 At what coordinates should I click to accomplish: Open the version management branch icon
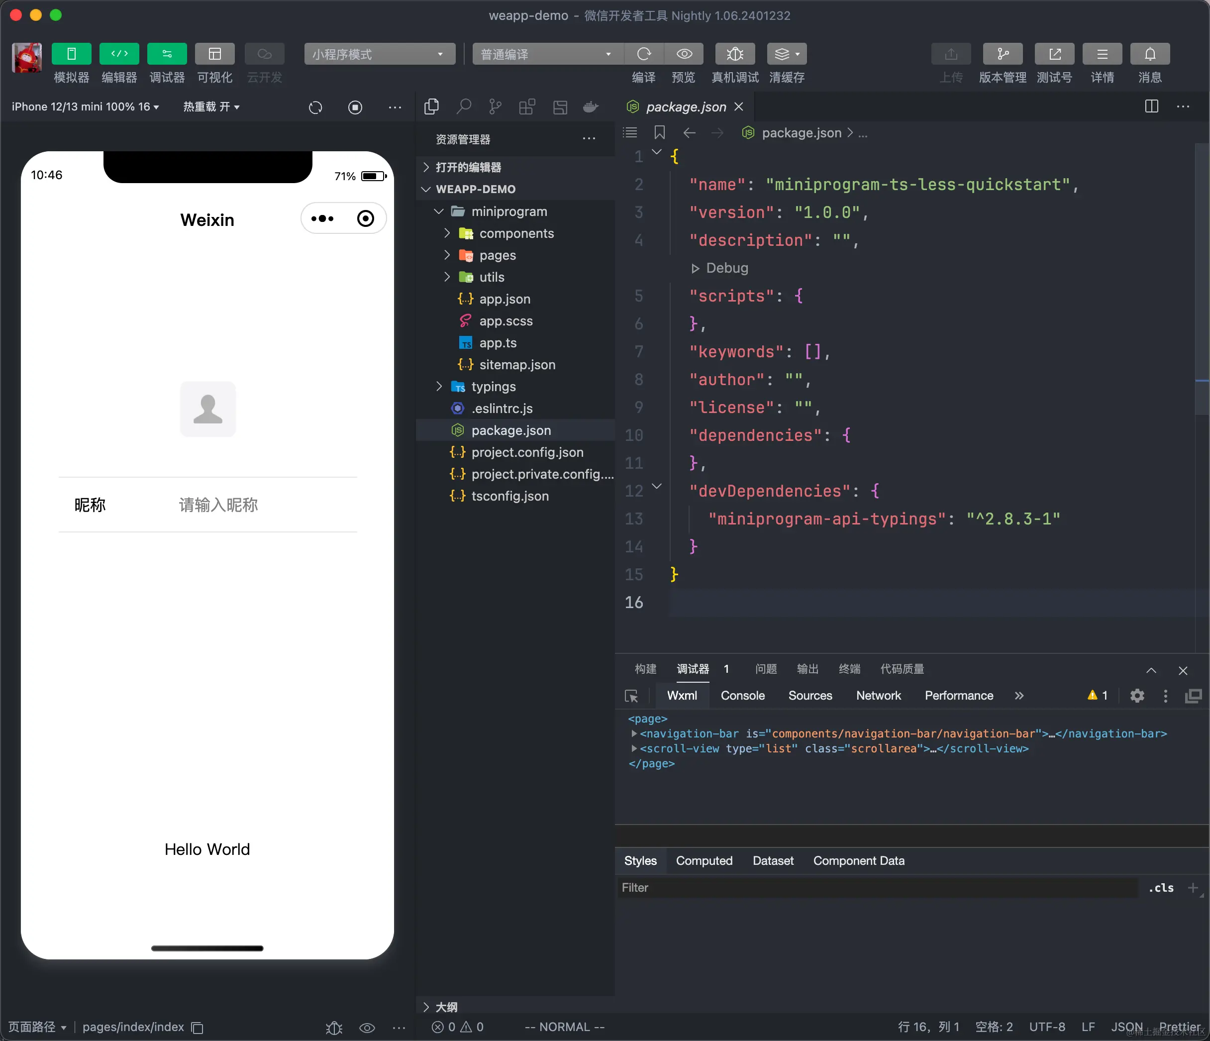pos(1002,54)
